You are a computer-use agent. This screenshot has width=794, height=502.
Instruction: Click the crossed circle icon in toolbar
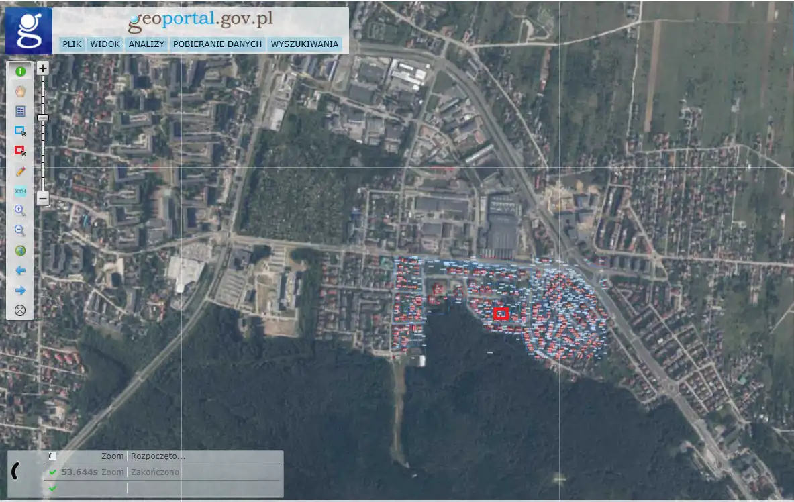[20, 310]
